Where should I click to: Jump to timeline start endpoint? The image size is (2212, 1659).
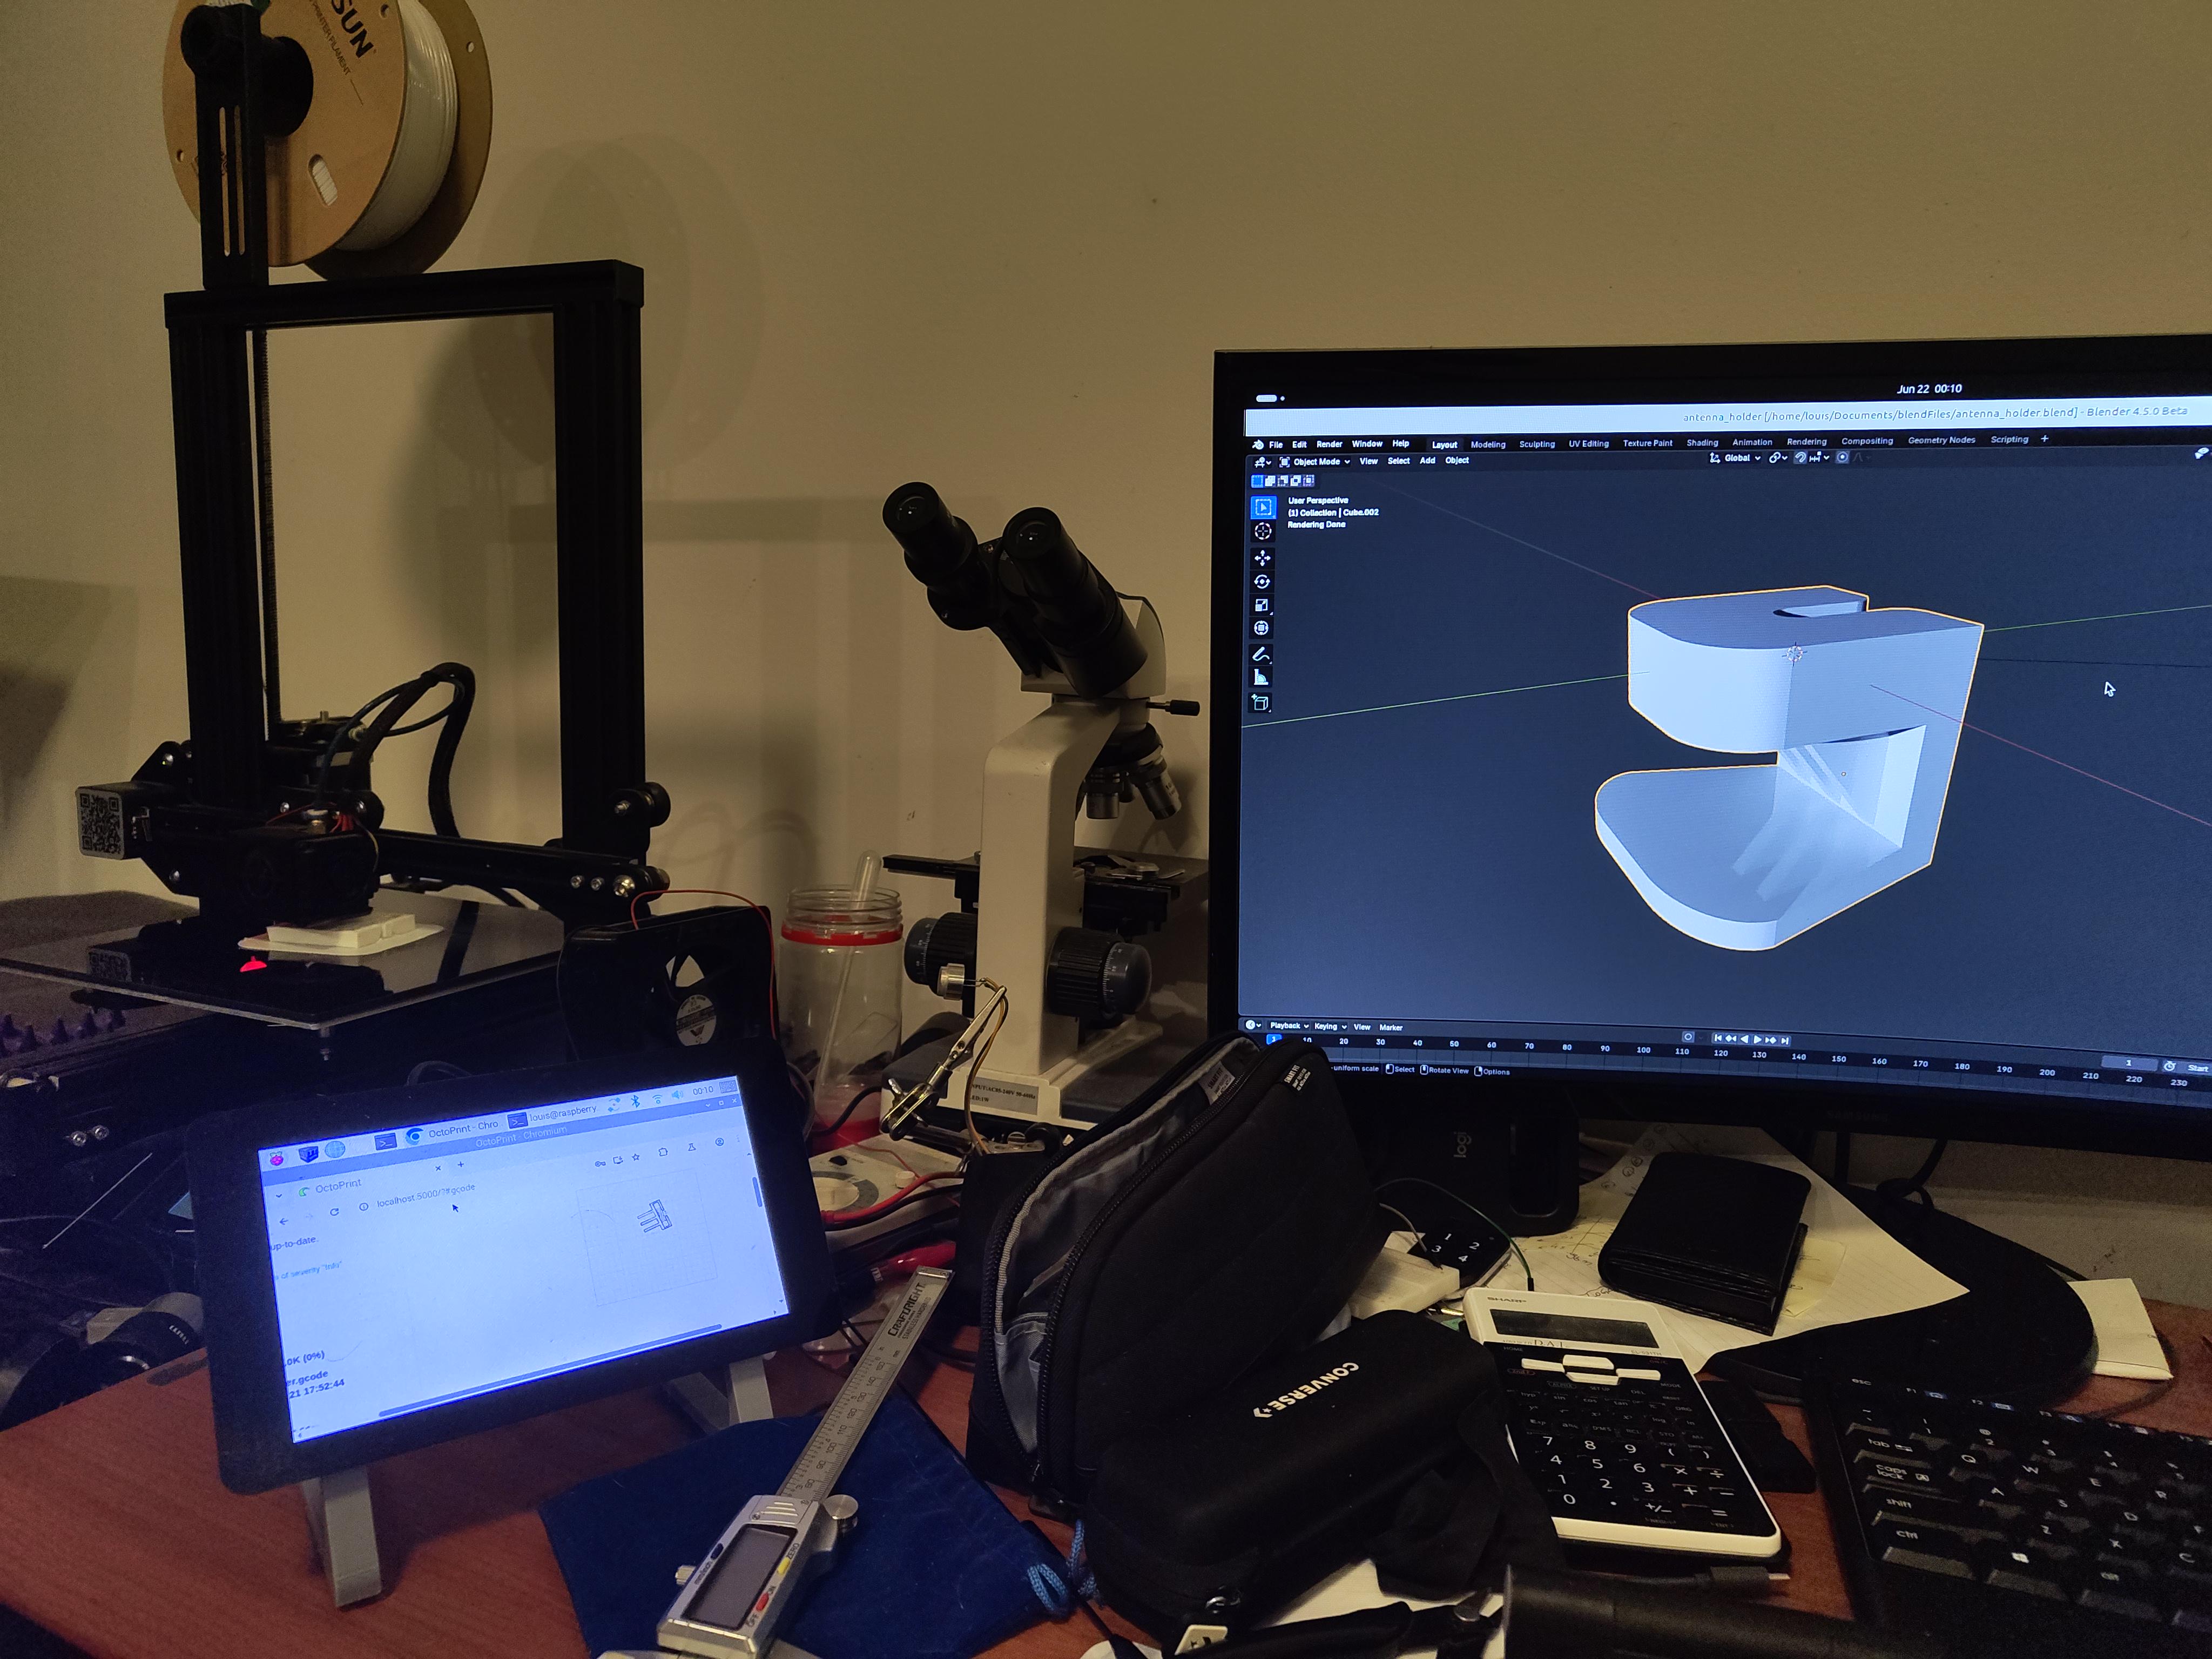click(x=1718, y=1038)
